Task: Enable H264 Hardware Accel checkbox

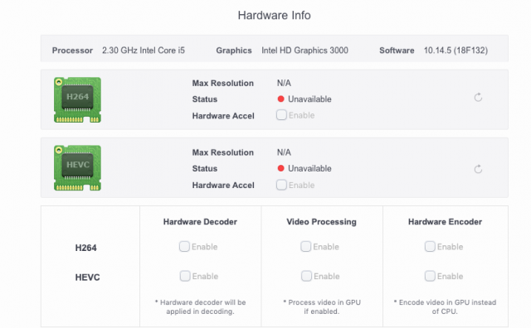Action: pyautogui.click(x=281, y=115)
